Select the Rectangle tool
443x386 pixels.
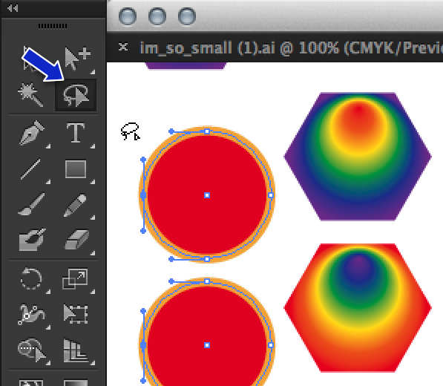[x=76, y=169]
